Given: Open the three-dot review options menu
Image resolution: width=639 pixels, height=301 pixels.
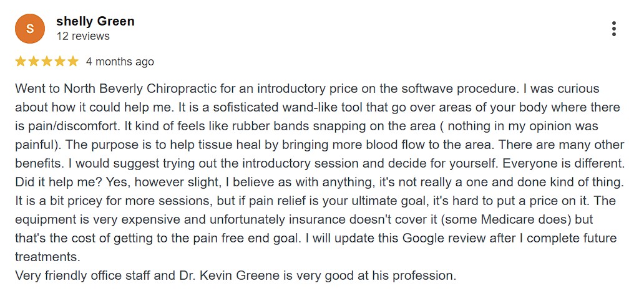Looking at the screenshot, I should 614,29.
